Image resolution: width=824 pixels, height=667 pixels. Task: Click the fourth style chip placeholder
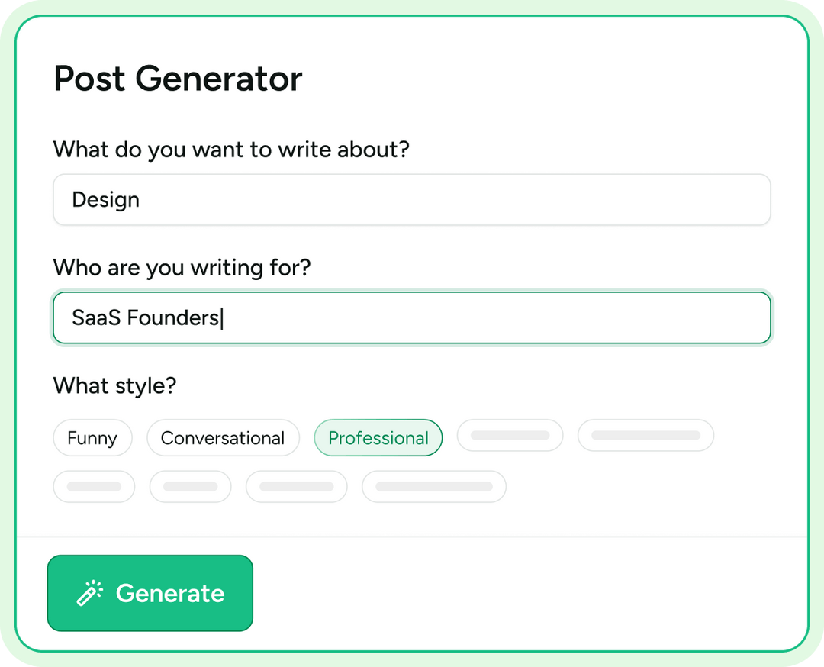(x=510, y=435)
